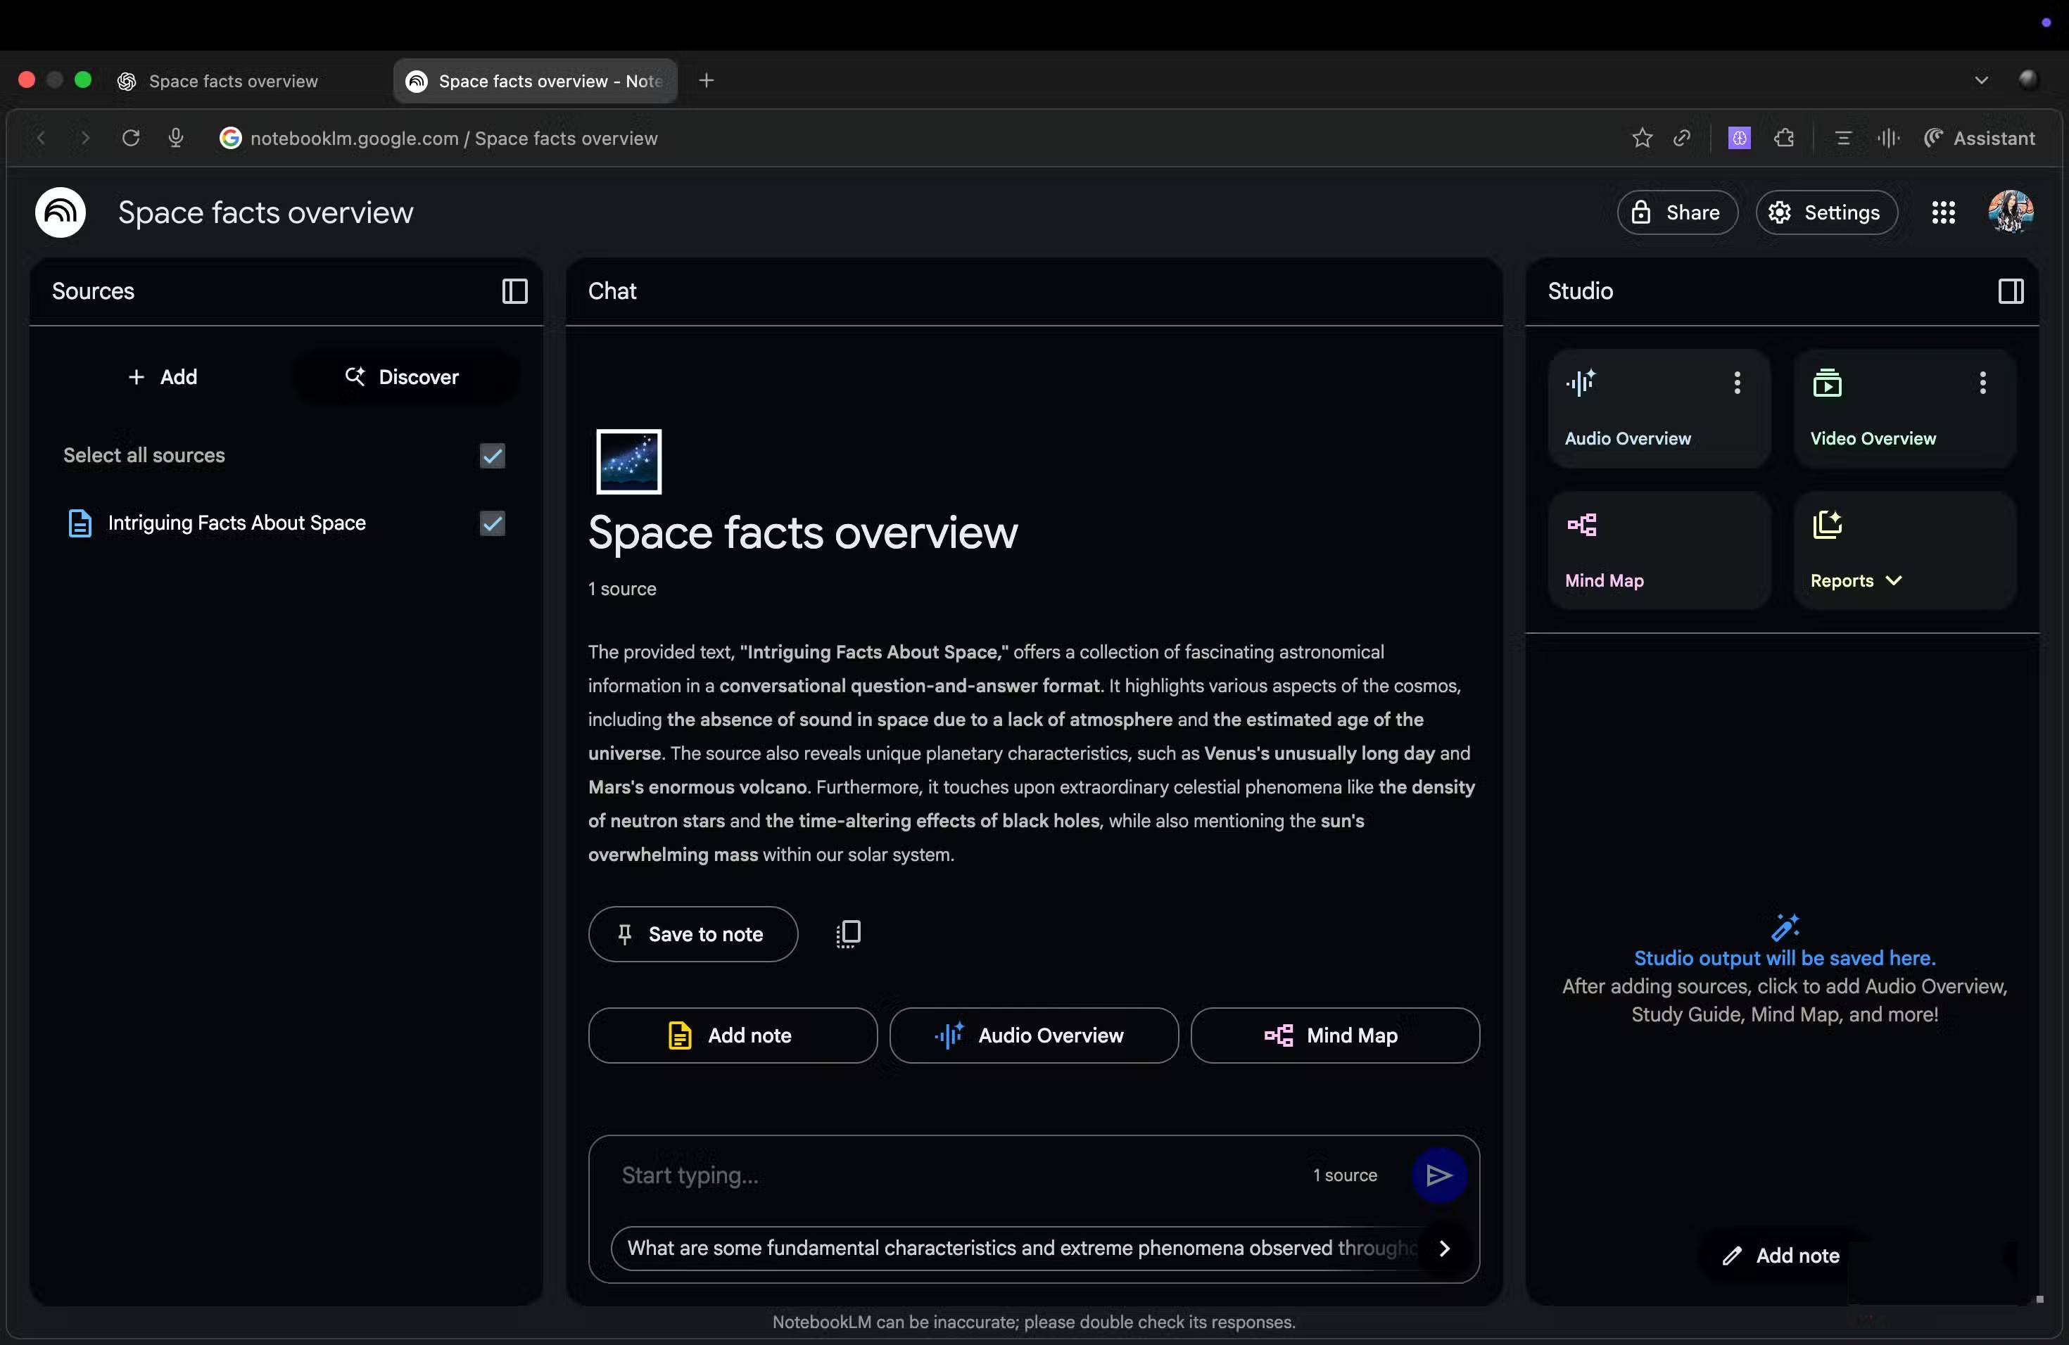Screen dimensions: 2069x1345
Task: Focus the Start typing chat input
Action: coord(956,1175)
